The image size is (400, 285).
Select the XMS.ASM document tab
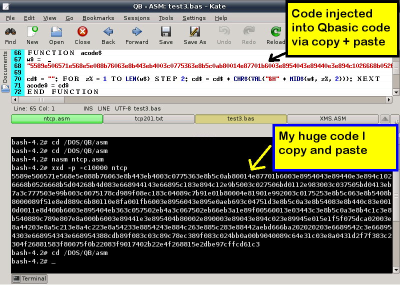[332, 119]
